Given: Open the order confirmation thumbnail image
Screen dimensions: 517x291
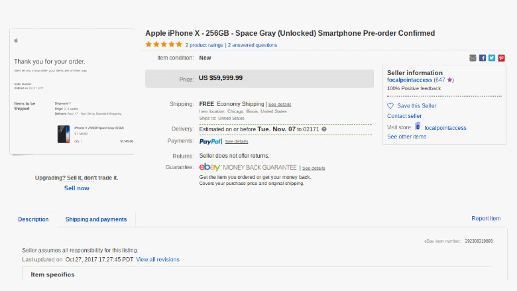Looking at the screenshot, I should tap(72, 91).
